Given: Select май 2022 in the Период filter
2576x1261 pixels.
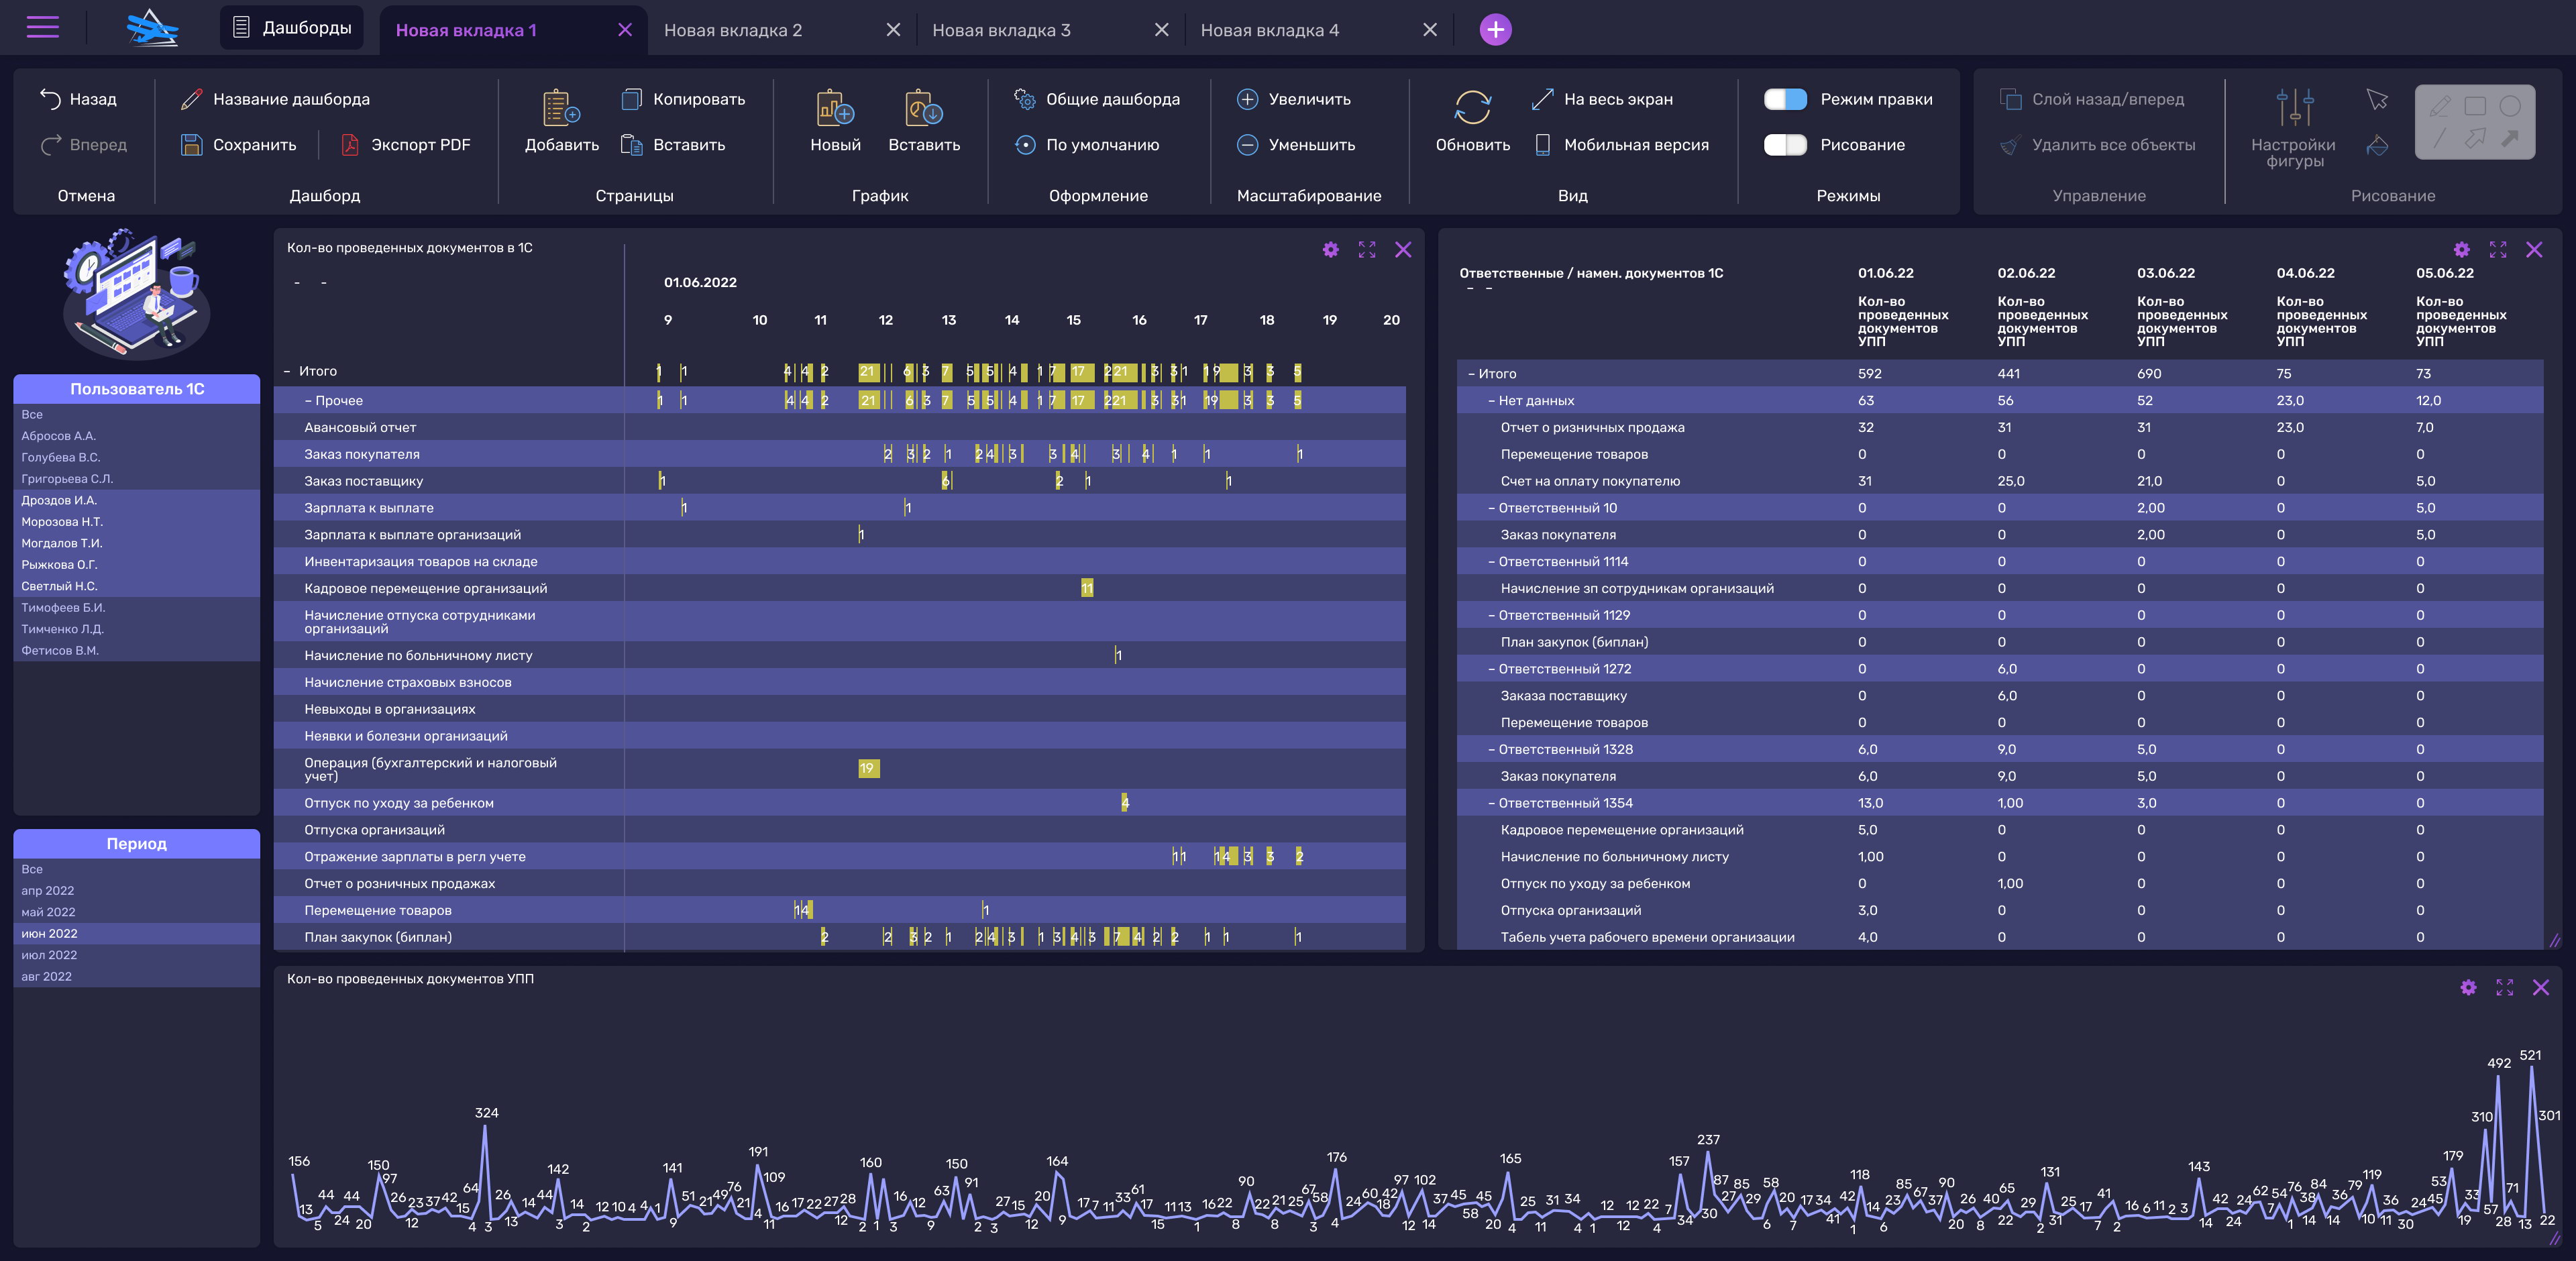Looking at the screenshot, I should 48,912.
